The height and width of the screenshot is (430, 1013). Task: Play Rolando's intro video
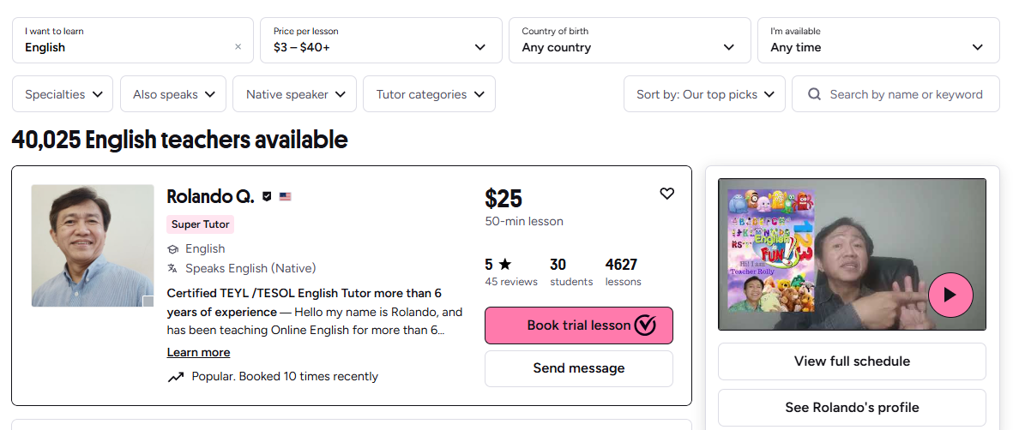click(x=950, y=295)
